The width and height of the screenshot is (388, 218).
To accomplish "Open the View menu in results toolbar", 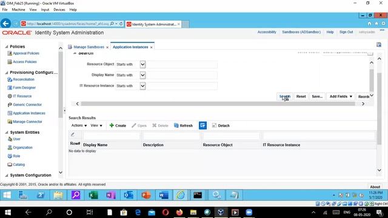I will (x=96, y=125).
